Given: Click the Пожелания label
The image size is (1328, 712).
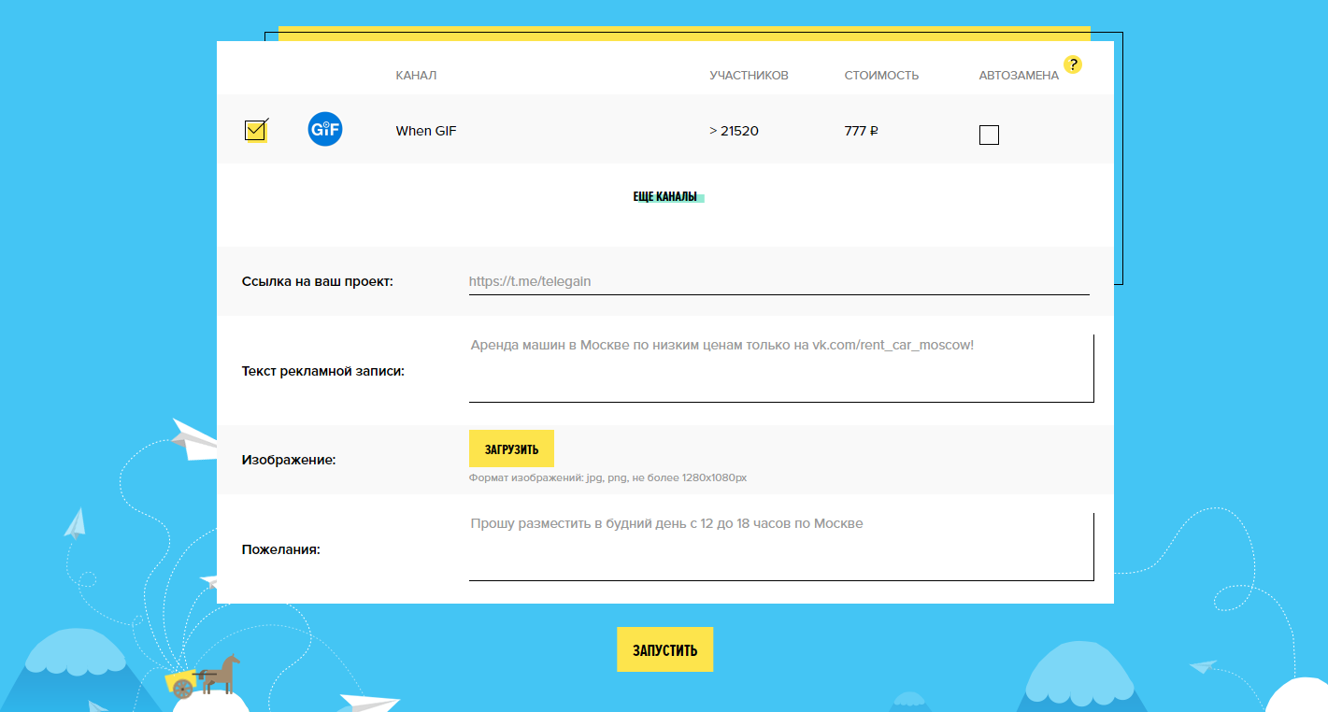Looking at the screenshot, I should pyautogui.click(x=281, y=549).
